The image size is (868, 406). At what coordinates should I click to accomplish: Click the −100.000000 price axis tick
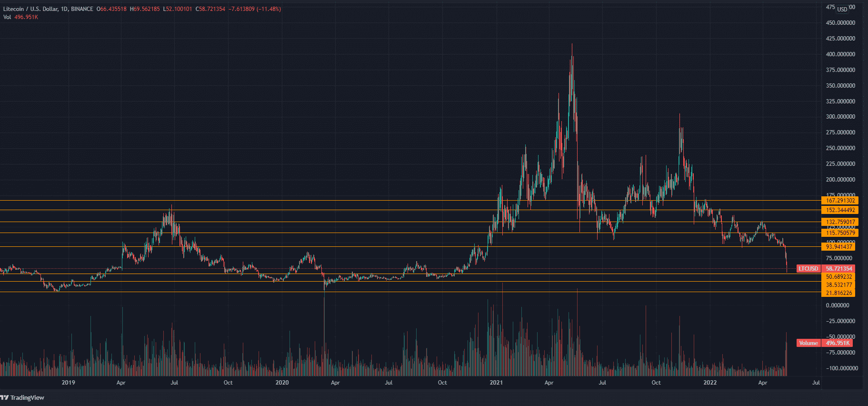[x=842, y=368]
